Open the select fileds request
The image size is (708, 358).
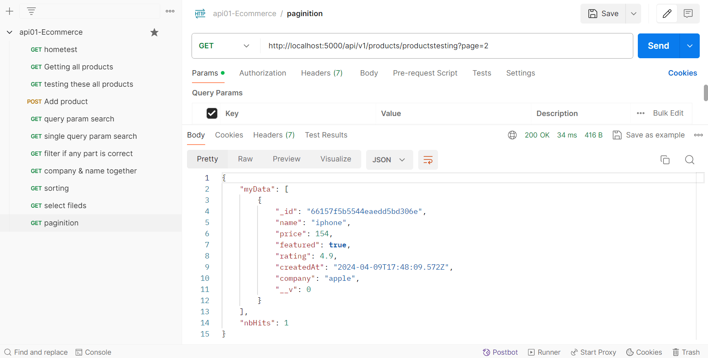(x=91, y=206)
